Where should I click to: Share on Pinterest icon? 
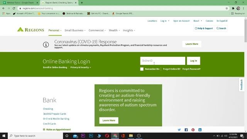[193, 130]
